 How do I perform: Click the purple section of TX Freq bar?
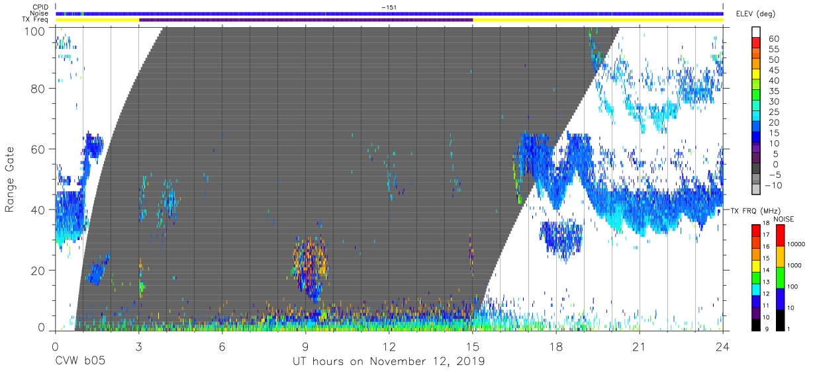pyautogui.click(x=306, y=20)
